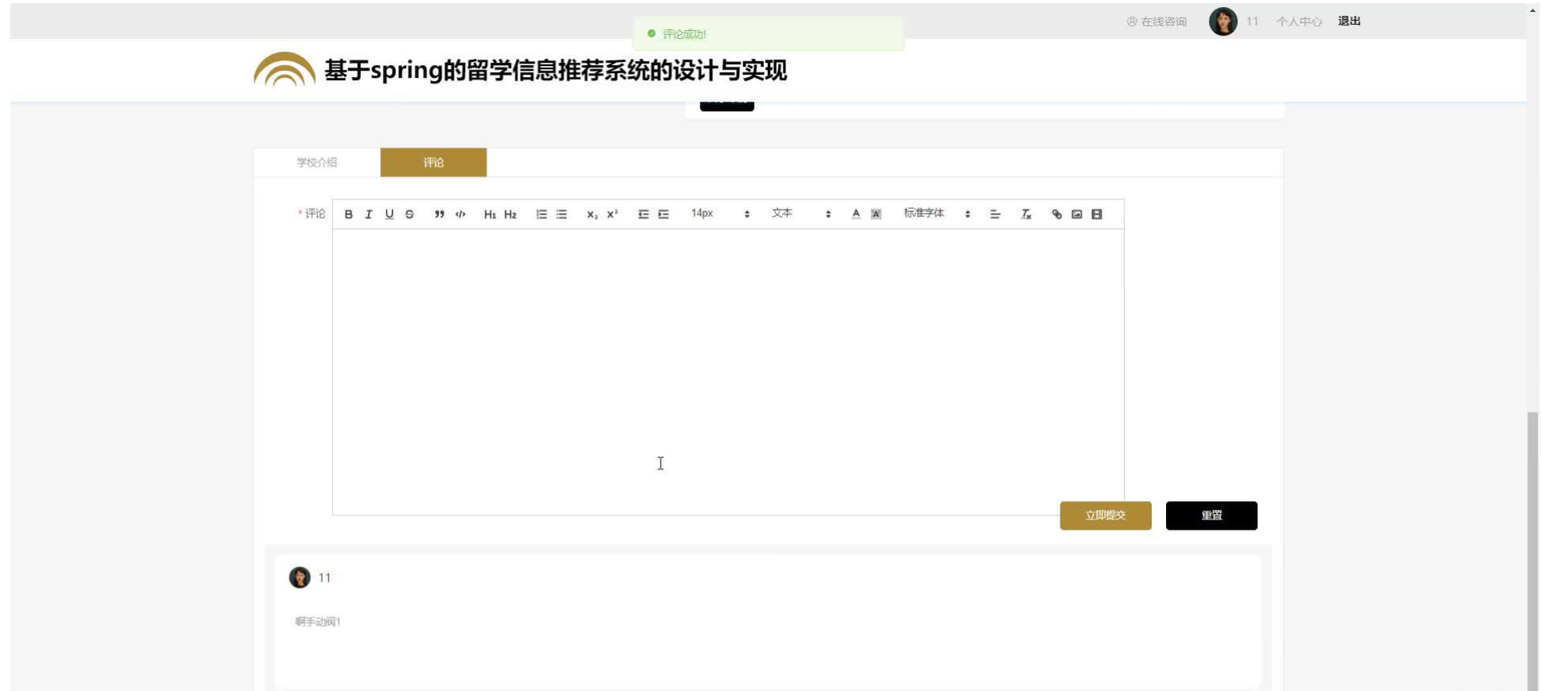Open the text color picker
Image resolution: width=1542 pixels, height=691 pixels.
pyautogui.click(x=856, y=214)
